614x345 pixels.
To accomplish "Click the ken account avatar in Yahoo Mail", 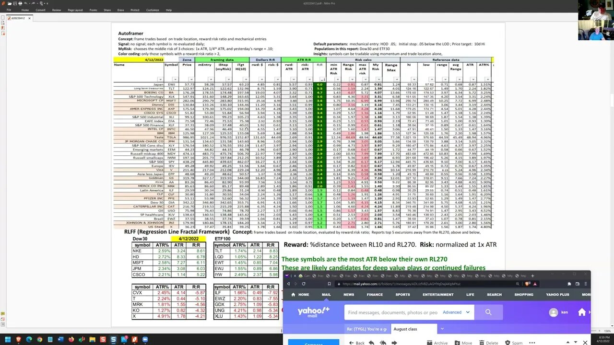I will (x=553, y=312).
